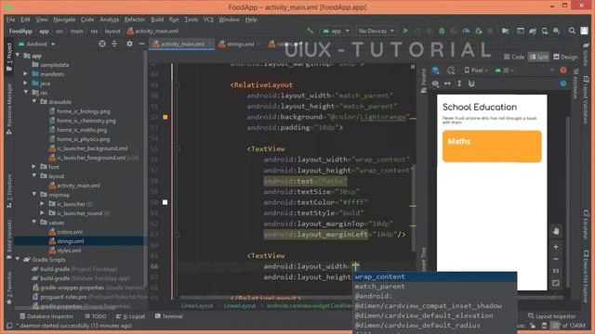Collapse the drawable folder
The width and height of the screenshot is (595, 334).
click(34, 102)
